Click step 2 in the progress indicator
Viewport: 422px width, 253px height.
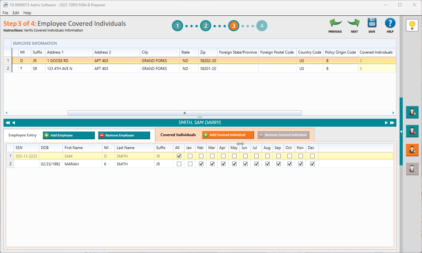pyautogui.click(x=206, y=26)
